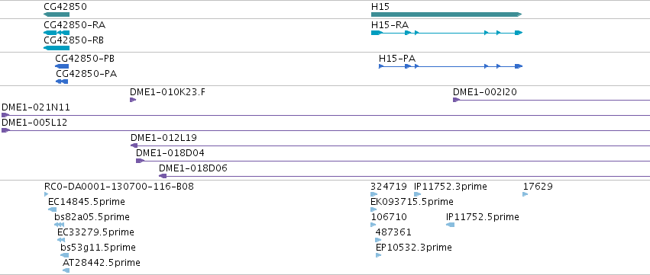The height and width of the screenshot is (275, 650).
Task: Click the AT28442.5prime EST glyph
Action: click(66, 270)
